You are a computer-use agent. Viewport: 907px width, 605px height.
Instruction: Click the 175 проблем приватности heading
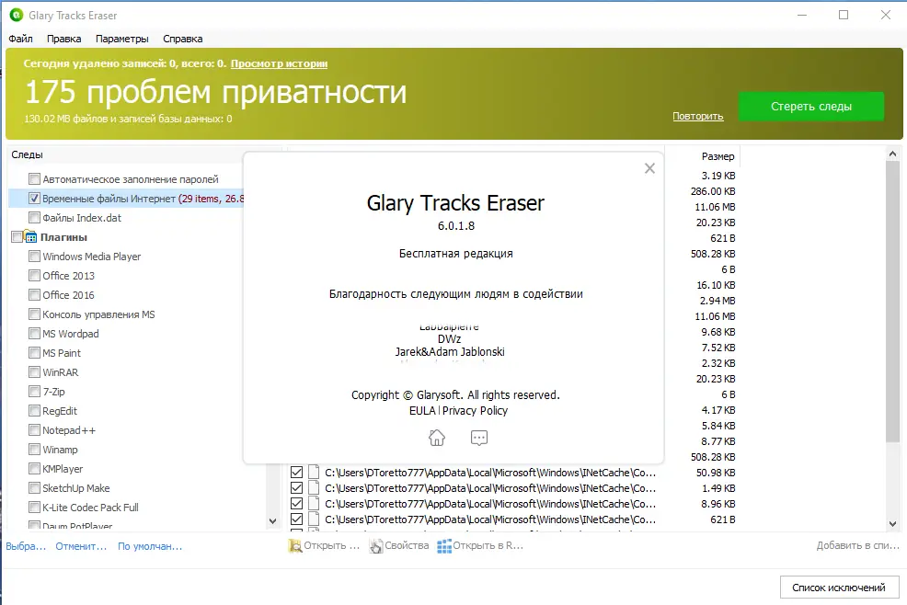pyautogui.click(x=216, y=92)
